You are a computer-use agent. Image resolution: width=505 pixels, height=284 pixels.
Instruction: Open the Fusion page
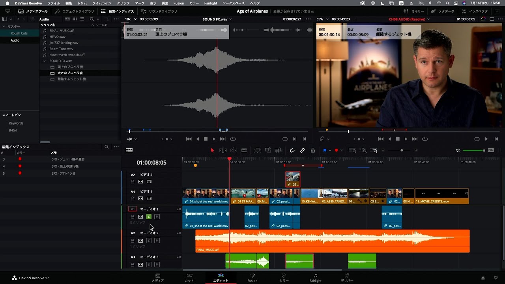click(x=252, y=278)
